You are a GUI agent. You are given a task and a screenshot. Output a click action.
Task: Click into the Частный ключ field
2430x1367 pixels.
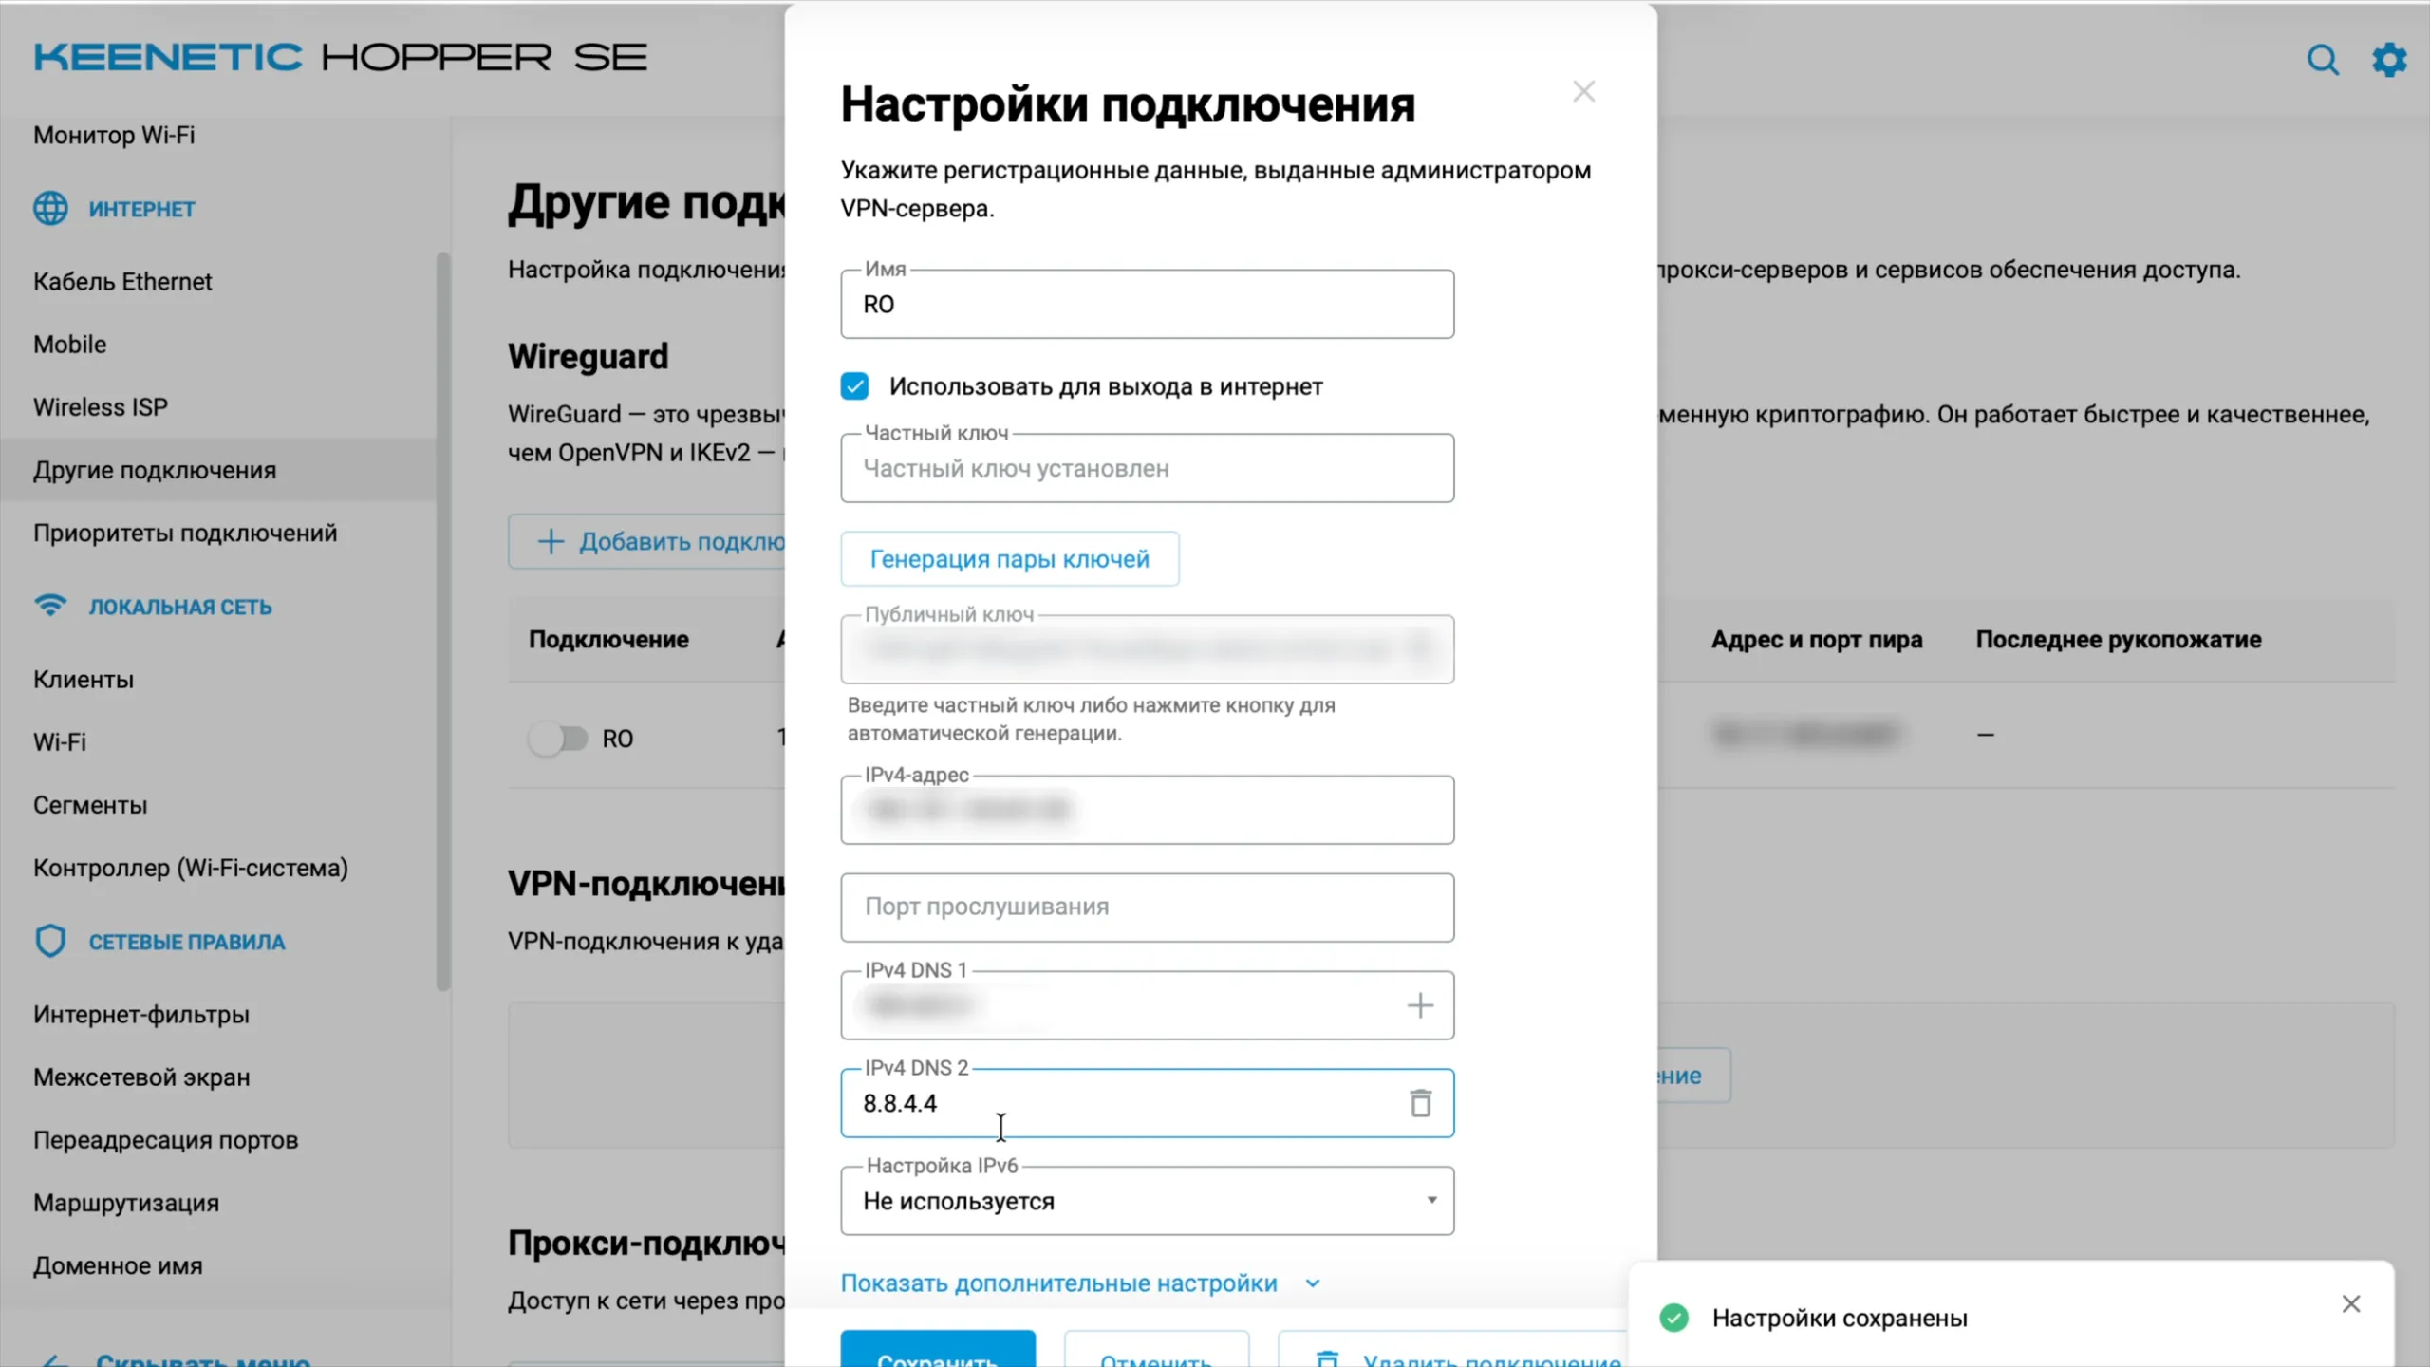tap(1147, 468)
